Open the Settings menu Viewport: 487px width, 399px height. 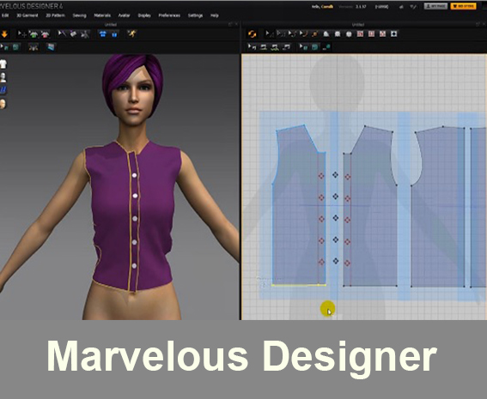point(195,15)
